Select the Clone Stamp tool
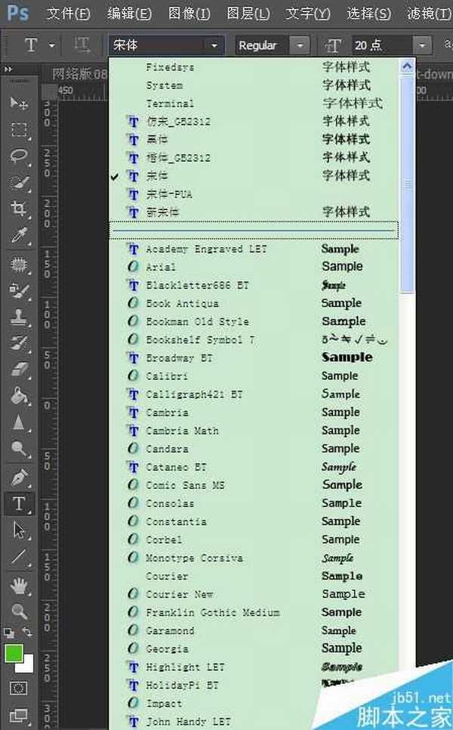Viewport: 453px width, 730px height. 19,317
